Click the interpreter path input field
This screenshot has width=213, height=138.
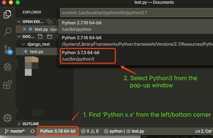point(136,13)
